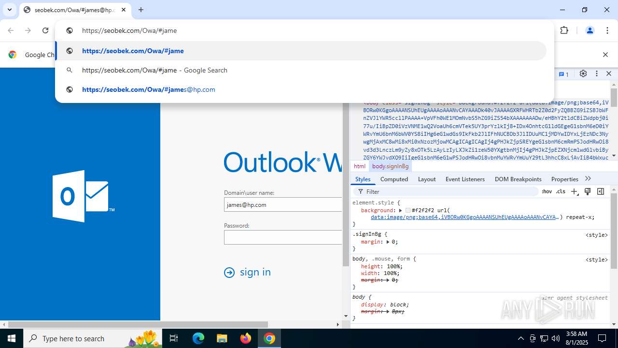Toggle :hov element state panel
This screenshot has height=348, width=618.
coord(547,191)
